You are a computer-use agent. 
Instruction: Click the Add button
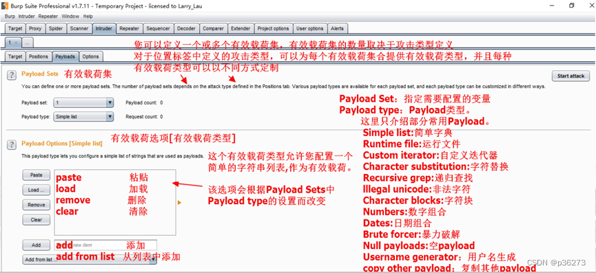pos(37,245)
